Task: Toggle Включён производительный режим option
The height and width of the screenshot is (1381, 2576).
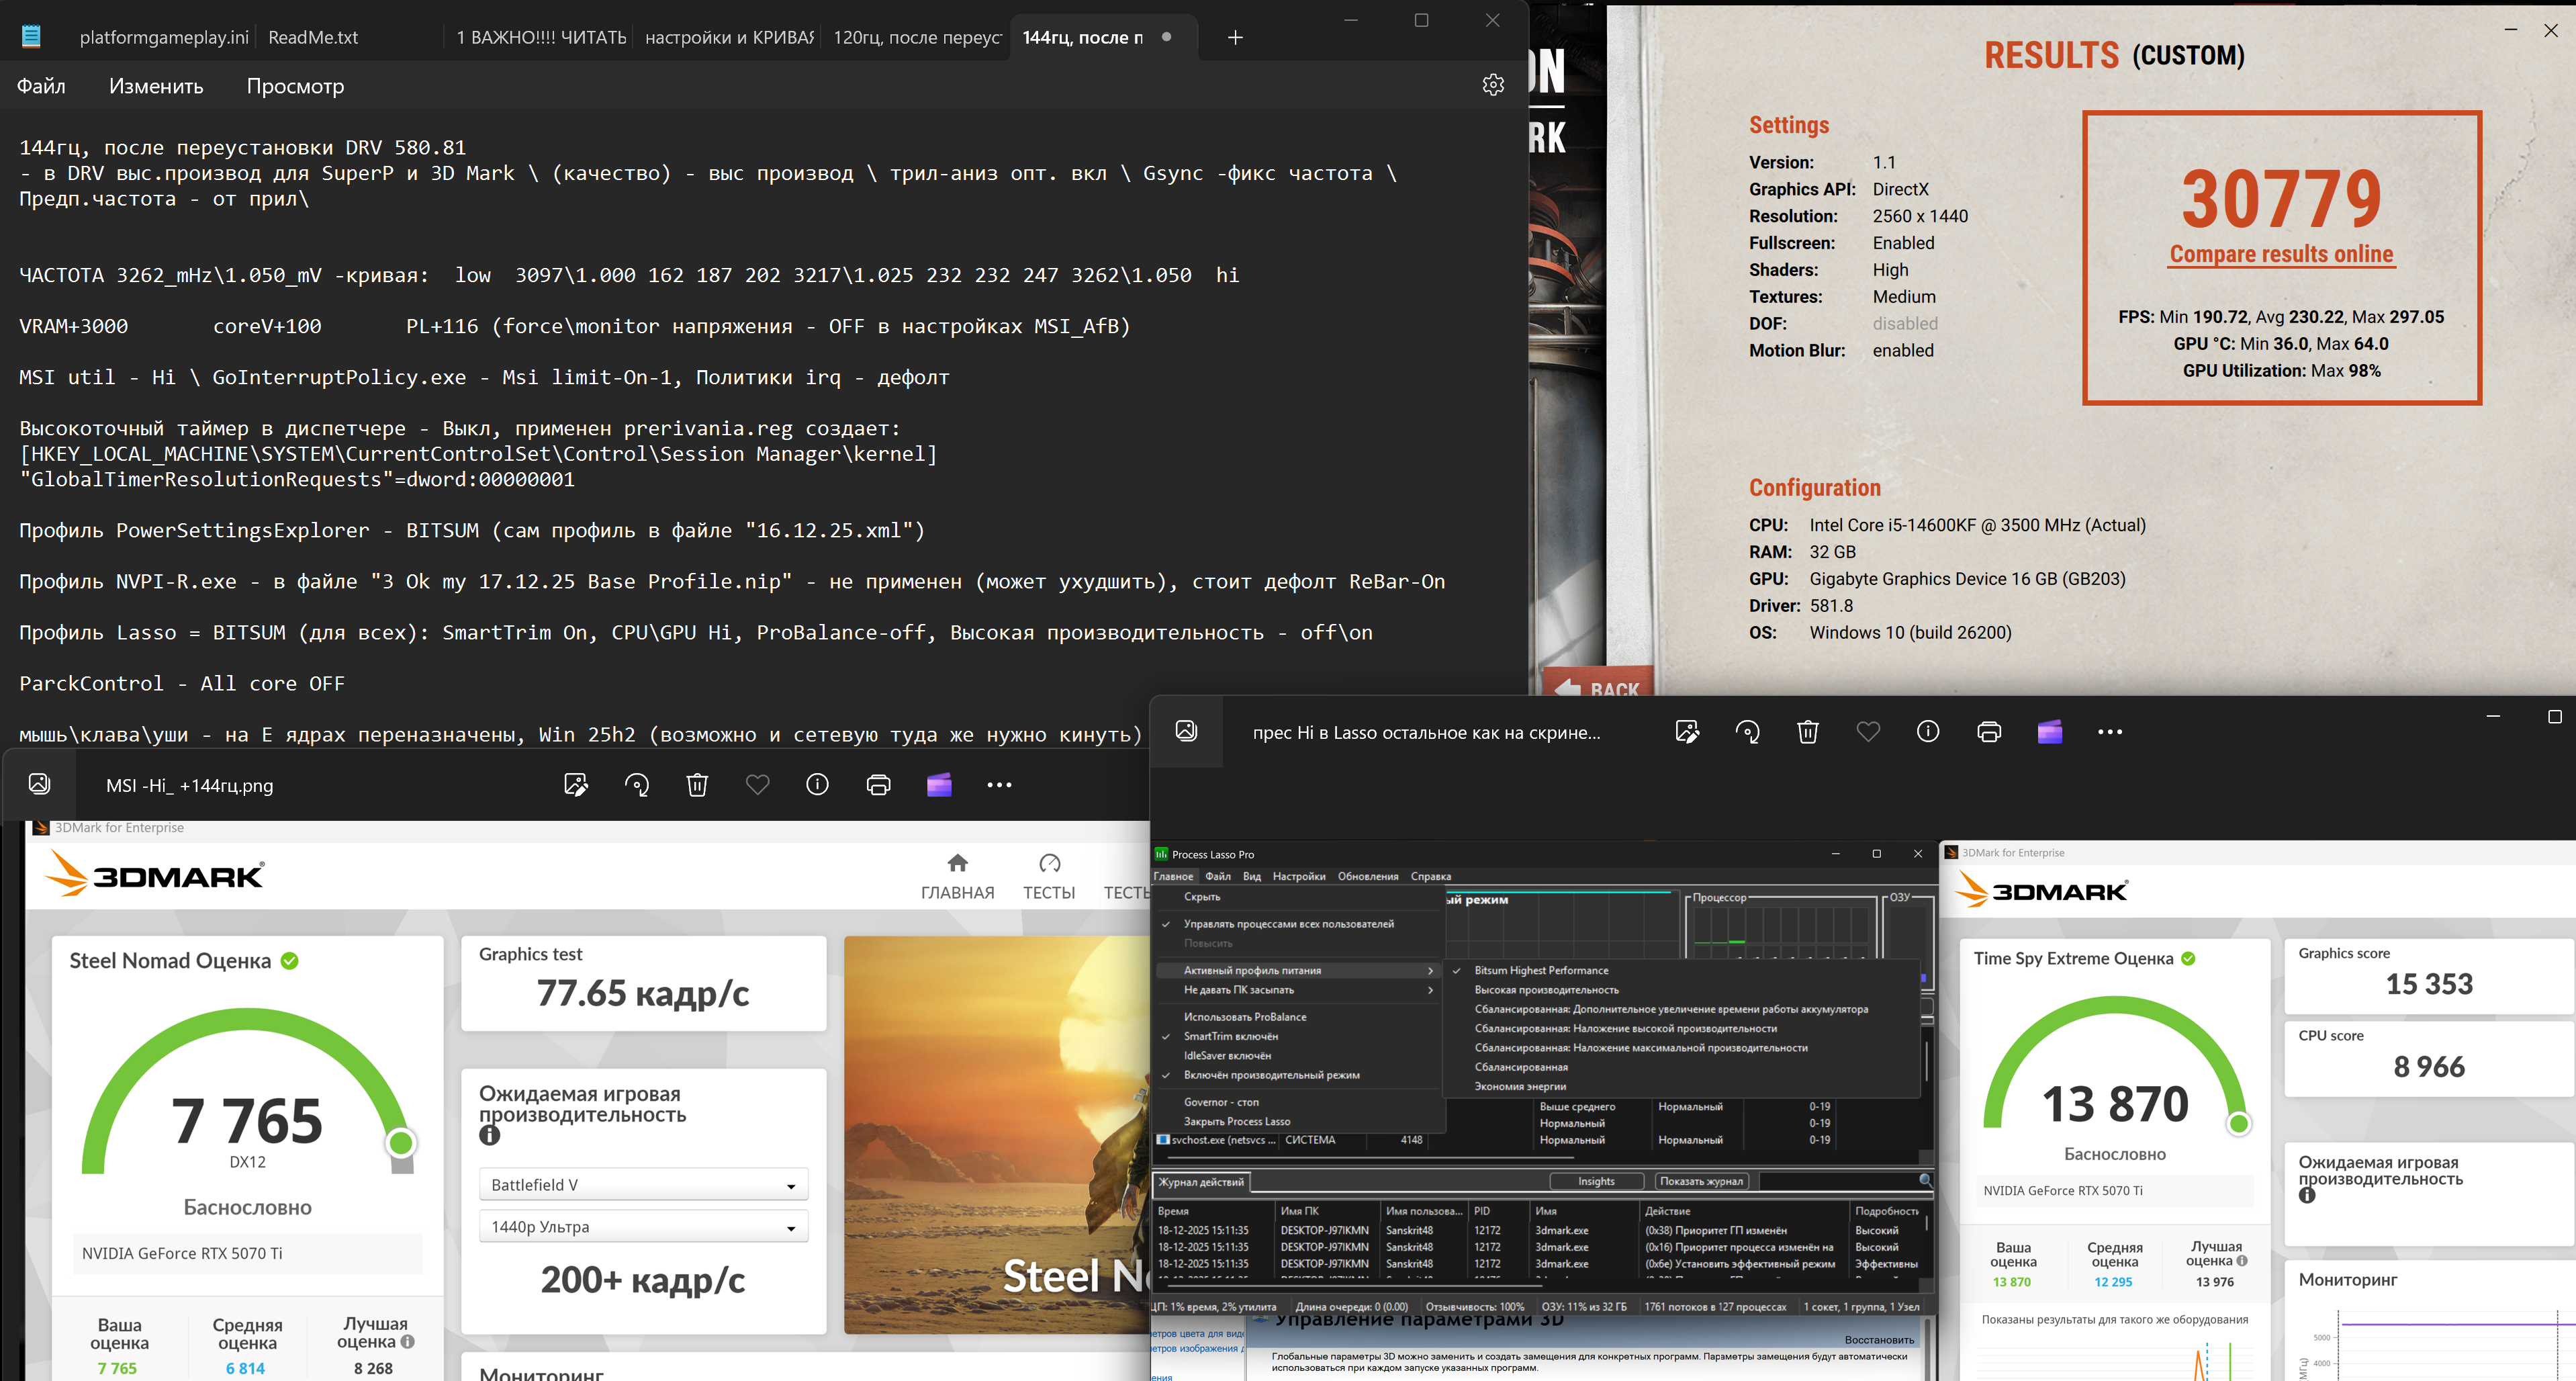Action: tap(1271, 1075)
